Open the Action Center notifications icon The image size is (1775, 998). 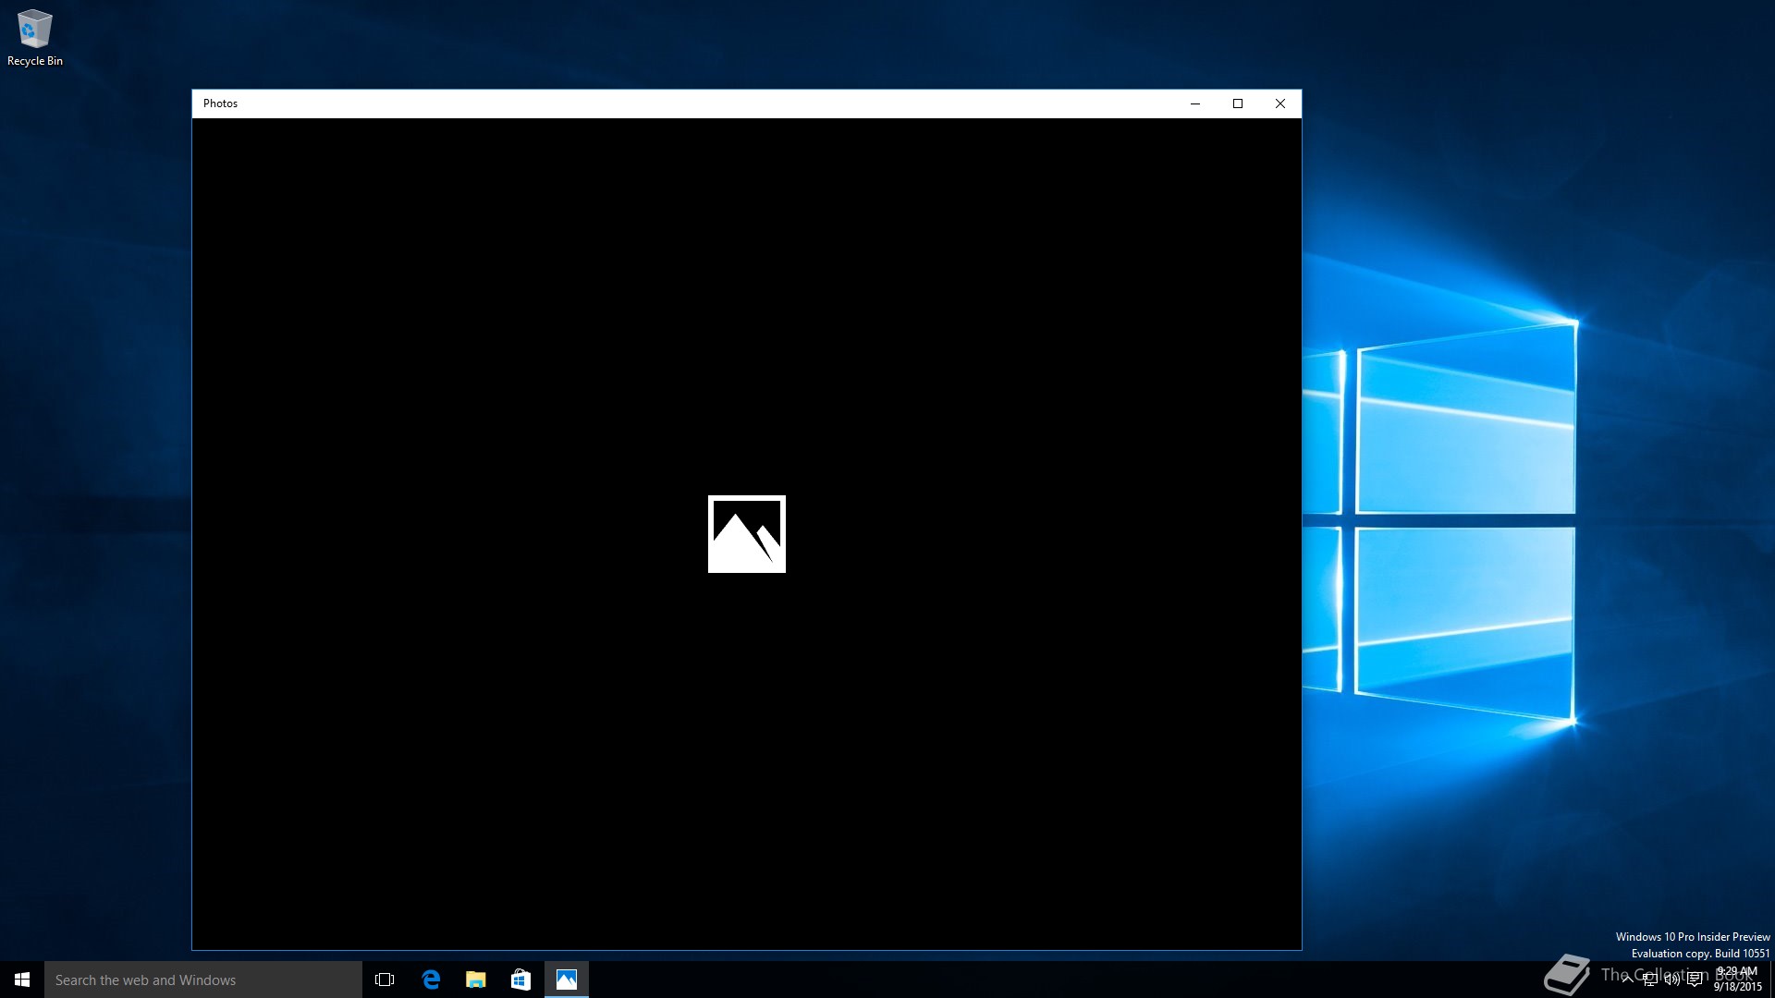[x=1695, y=980]
